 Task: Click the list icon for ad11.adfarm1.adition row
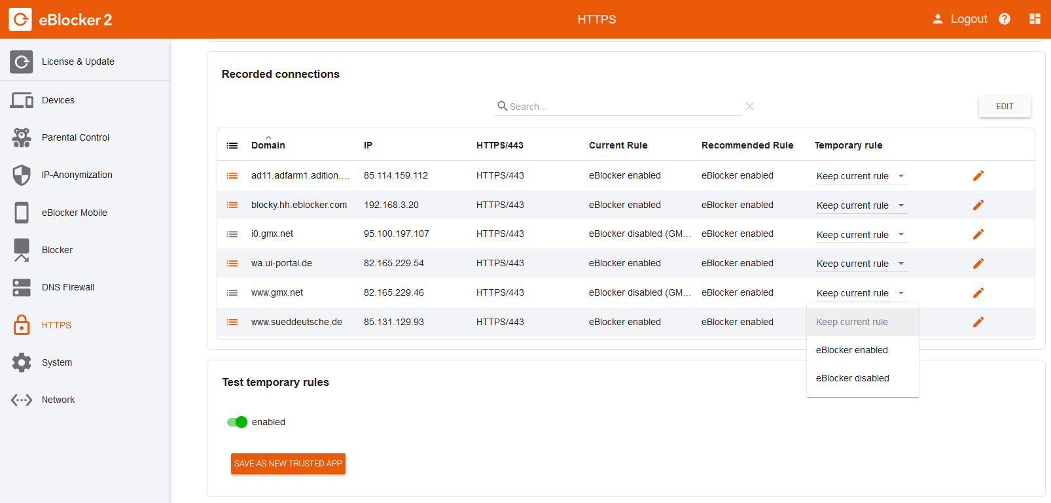tap(232, 175)
